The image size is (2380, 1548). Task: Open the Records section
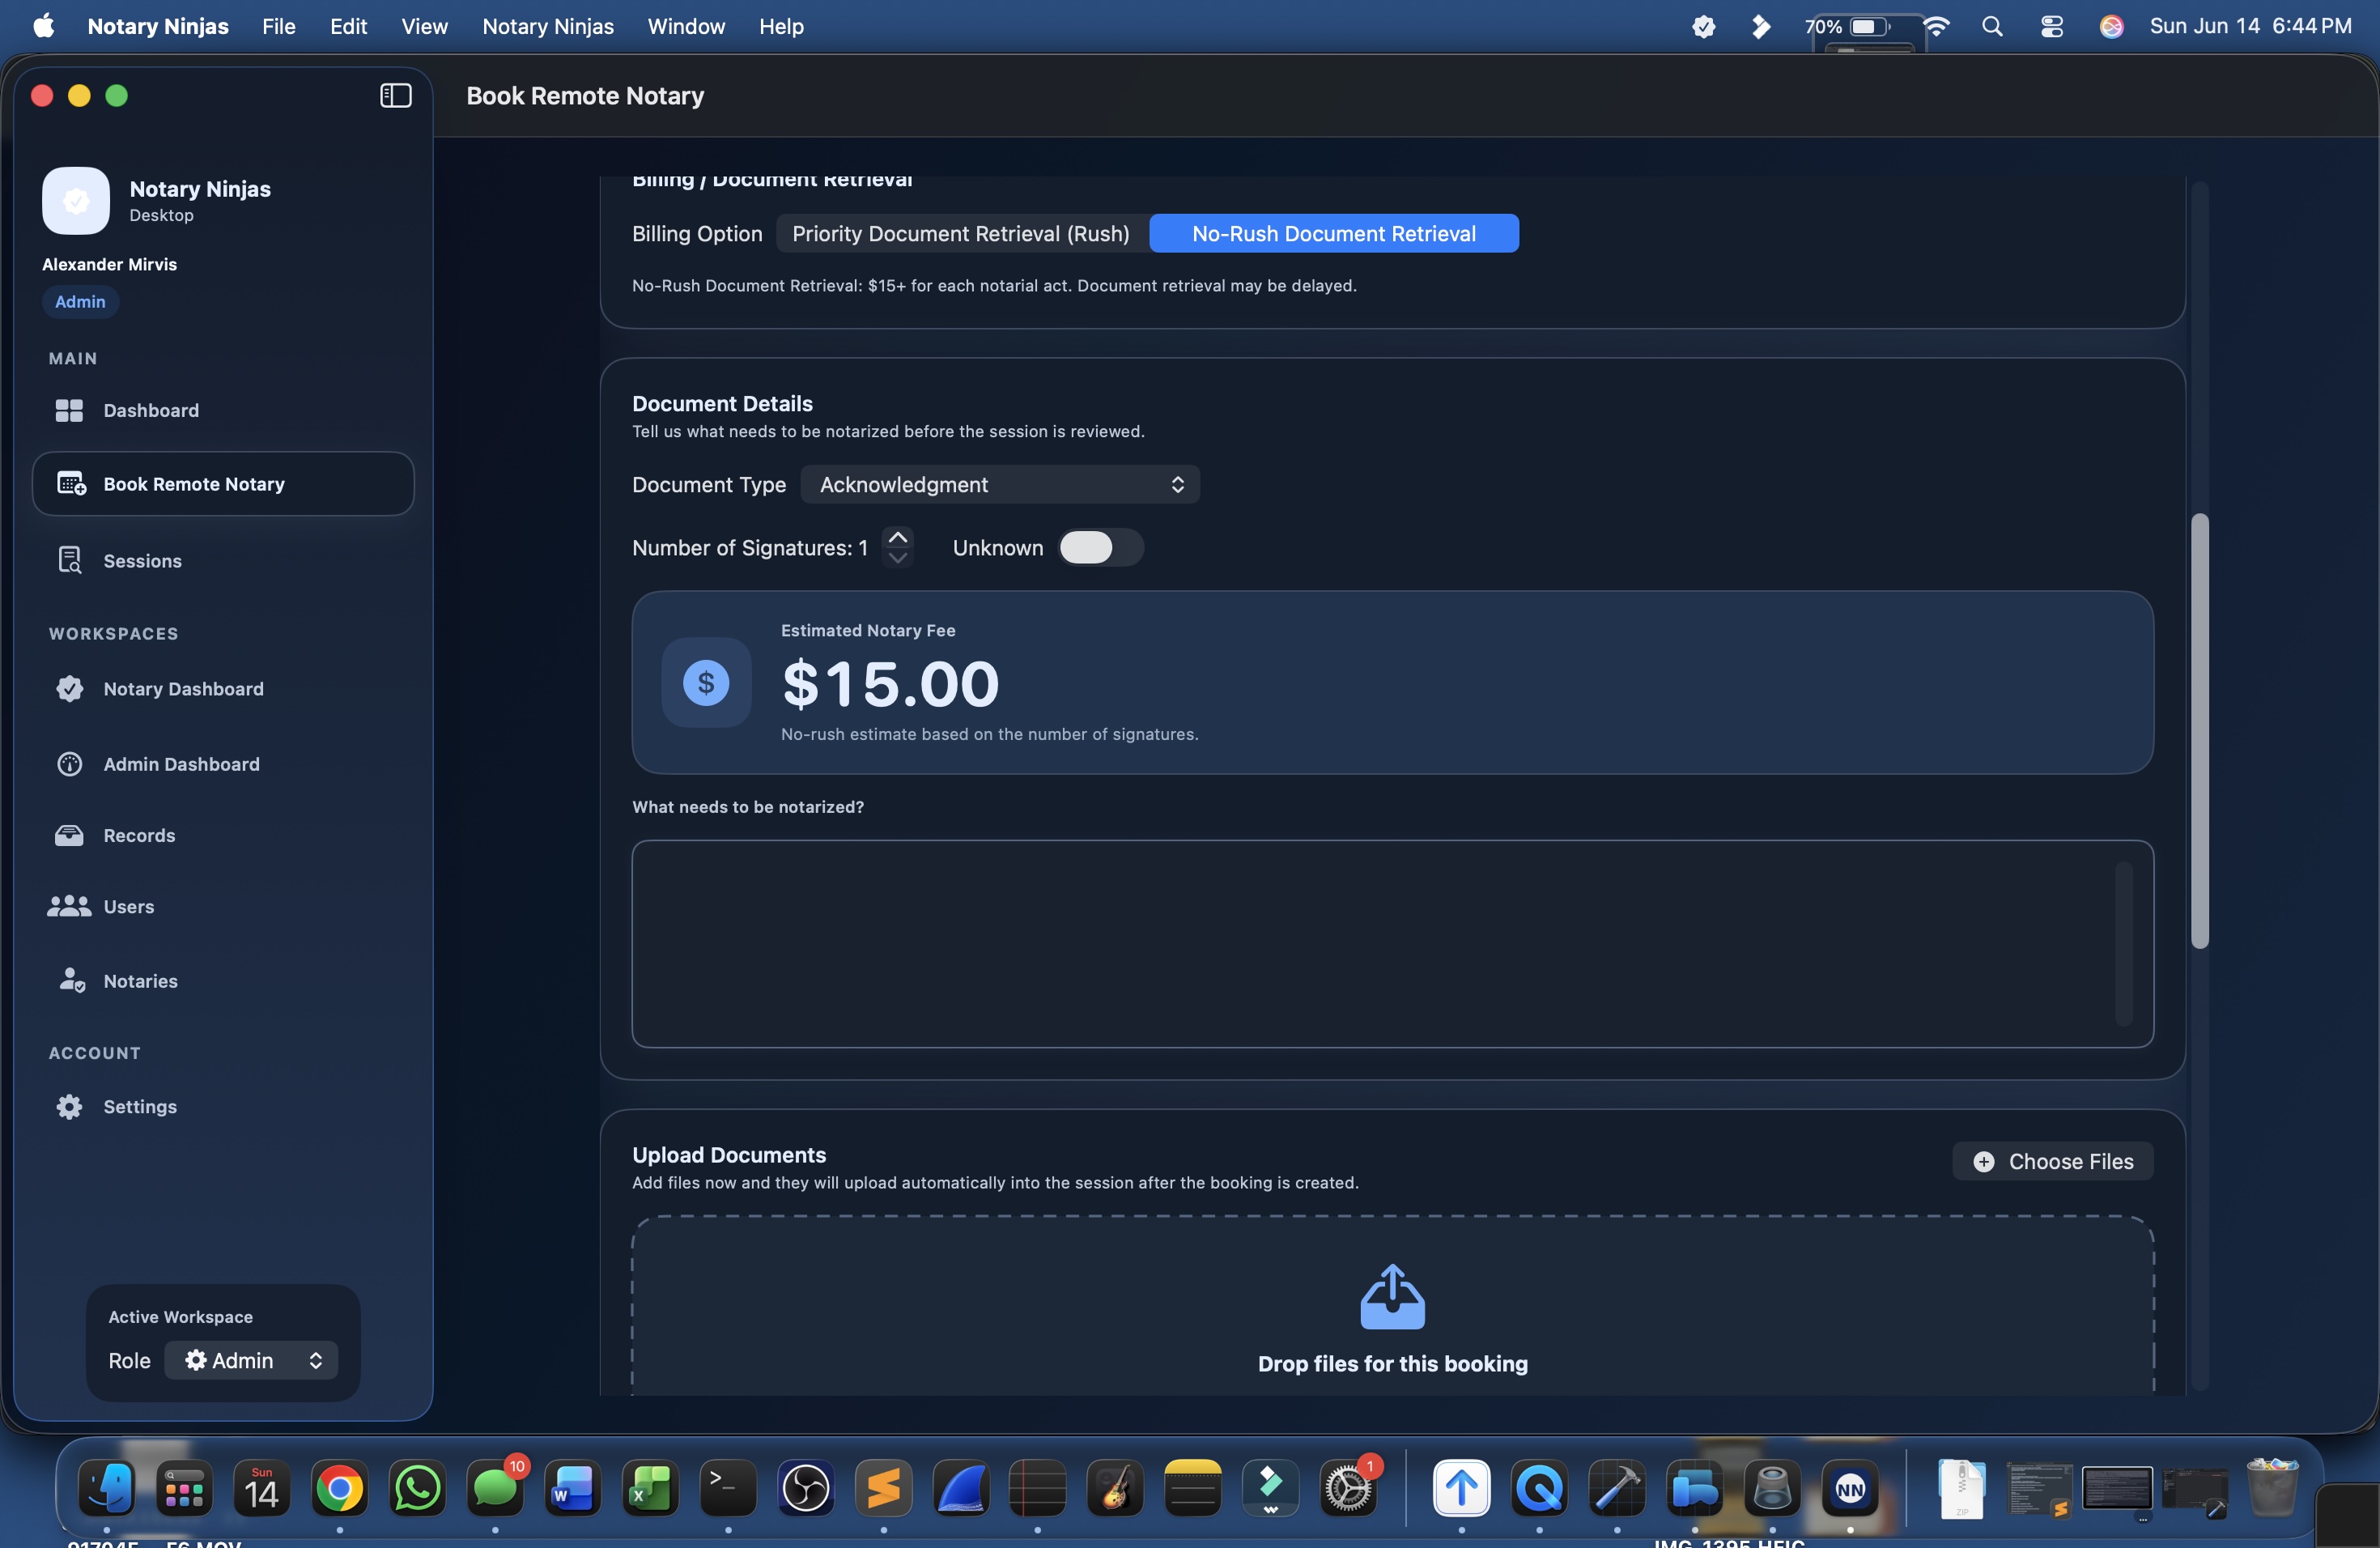(x=223, y=835)
